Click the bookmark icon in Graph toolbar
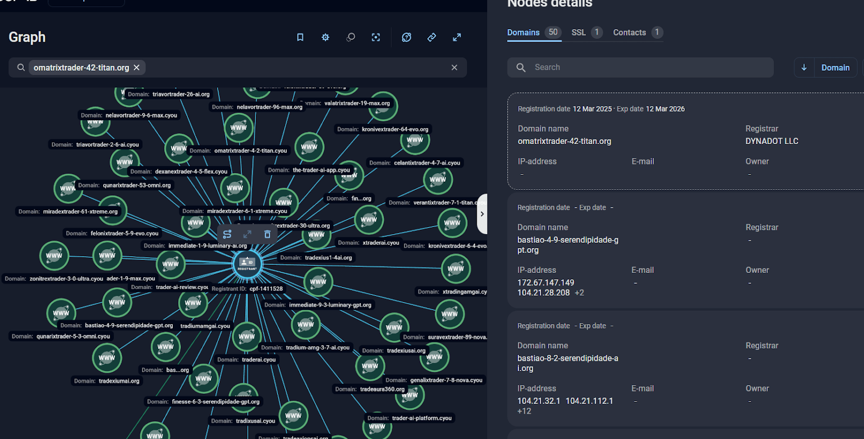Screen dimensions: 864x439 click(300, 37)
